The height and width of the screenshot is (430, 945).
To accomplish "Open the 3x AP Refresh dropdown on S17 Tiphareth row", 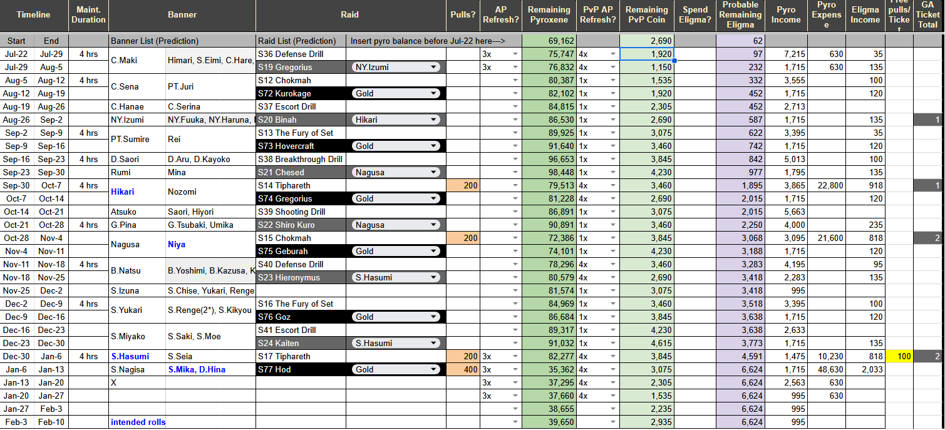I will [515, 357].
